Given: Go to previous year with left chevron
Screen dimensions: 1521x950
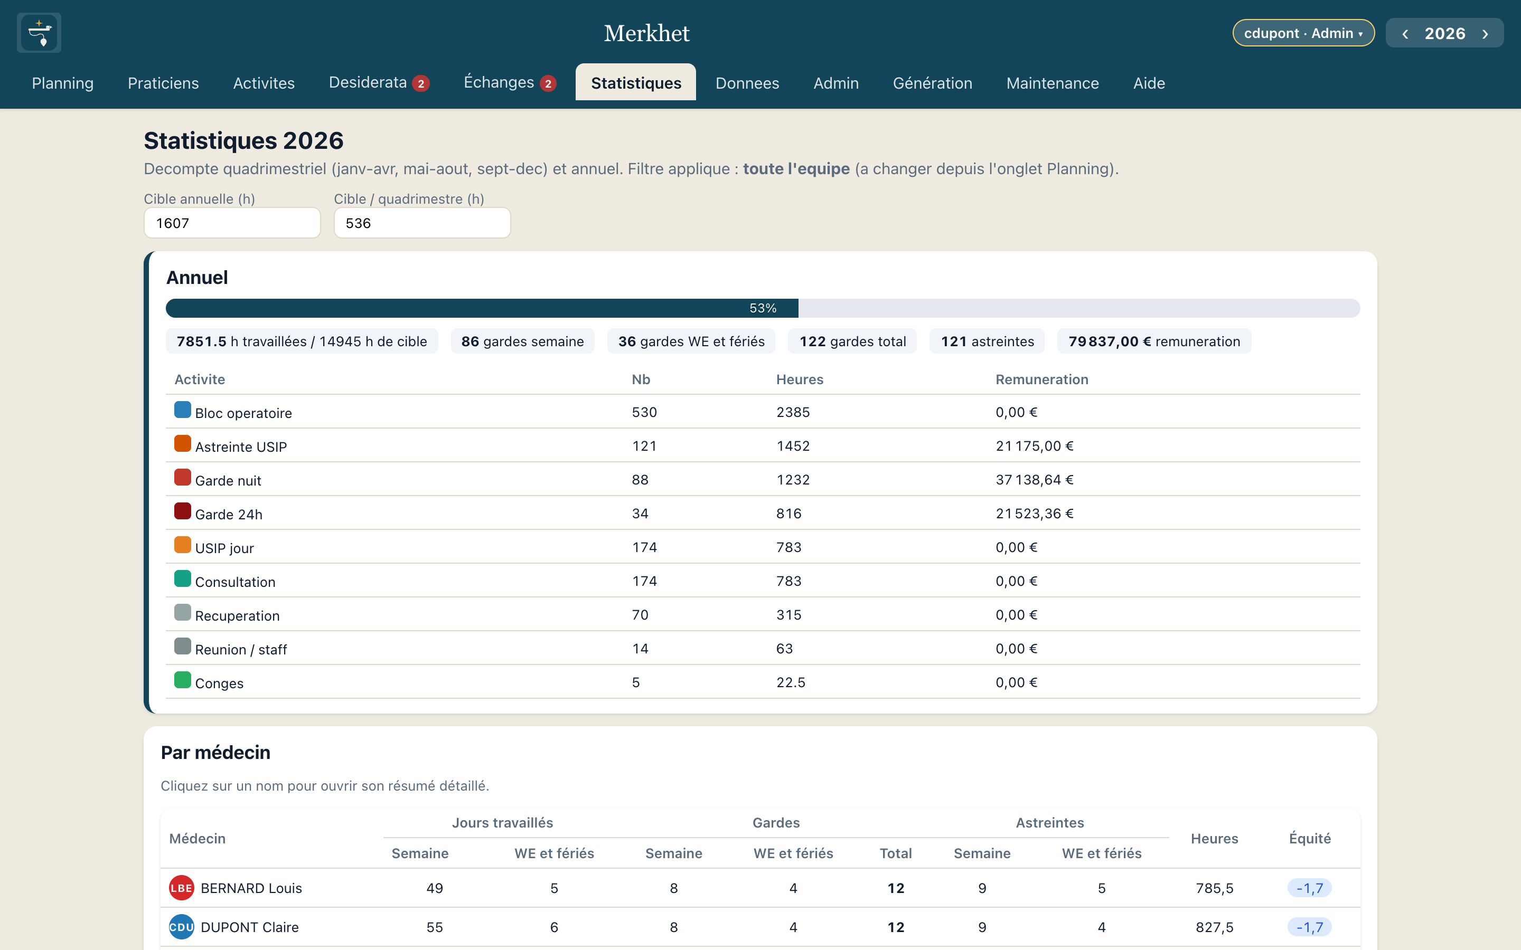Looking at the screenshot, I should 1405,34.
